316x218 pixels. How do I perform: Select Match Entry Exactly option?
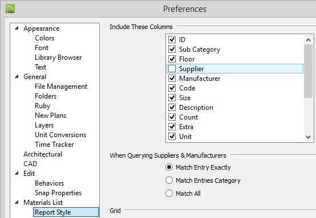tap(169, 167)
